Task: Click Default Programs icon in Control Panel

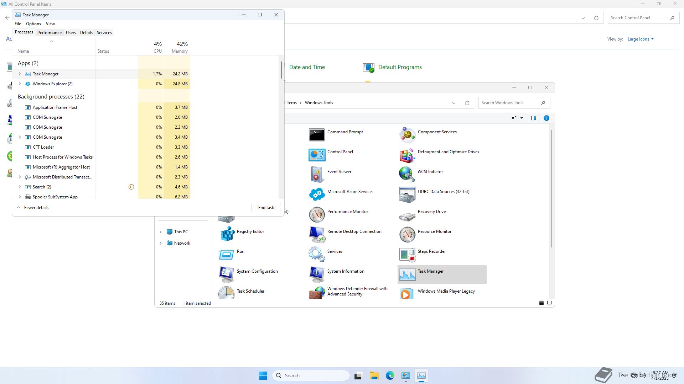Action: click(x=368, y=67)
